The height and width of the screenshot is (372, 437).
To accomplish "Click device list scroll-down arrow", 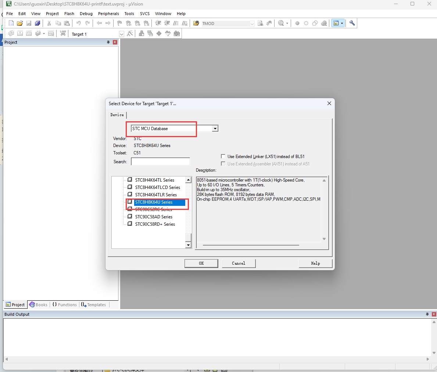I will pyautogui.click(x=189, y=245).
